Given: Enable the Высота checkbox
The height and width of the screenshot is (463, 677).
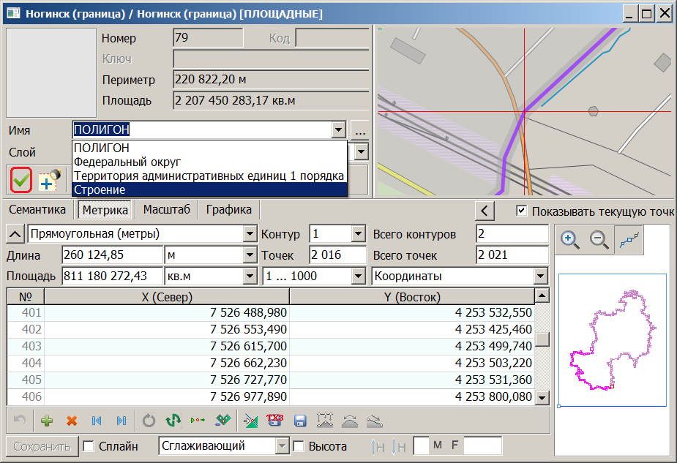Looking at the screenshot, I should coord(299,447).
